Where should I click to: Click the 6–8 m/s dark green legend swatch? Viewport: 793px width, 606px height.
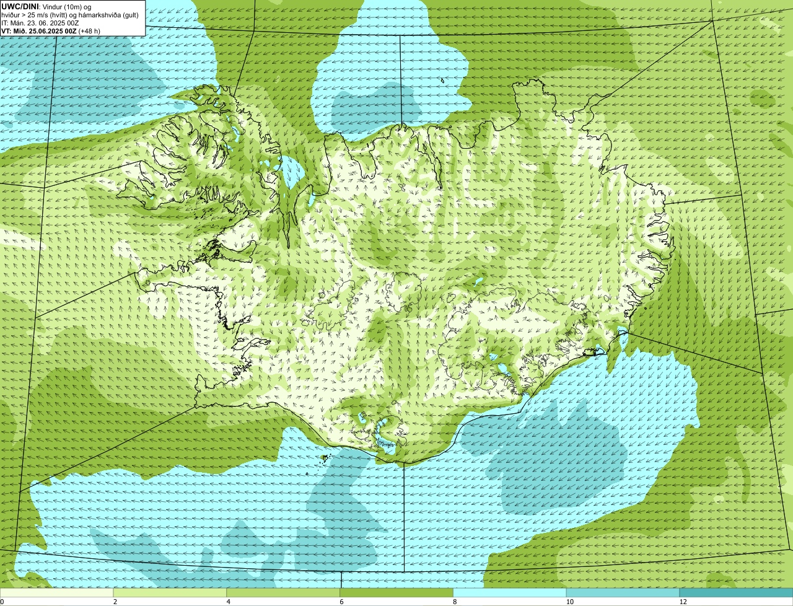coord(397,593)
